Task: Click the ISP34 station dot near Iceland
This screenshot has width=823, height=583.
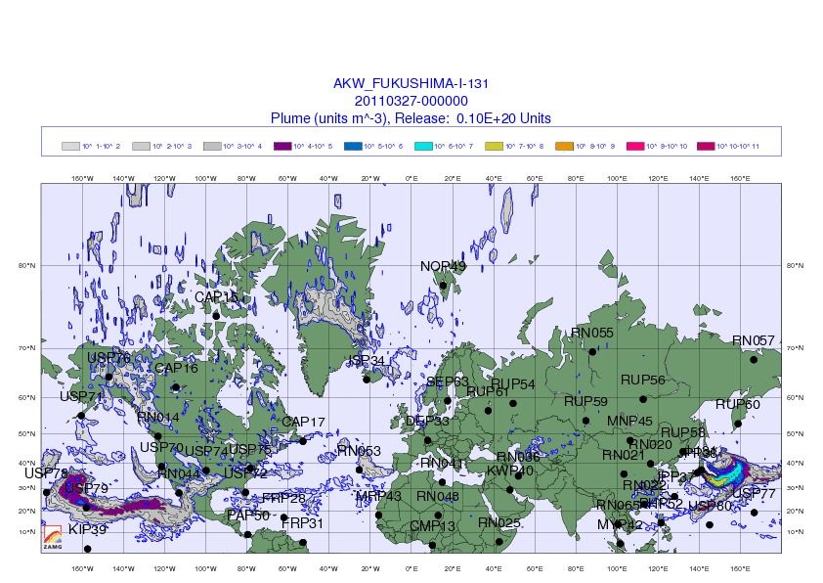Action: (x=367, y=380)
